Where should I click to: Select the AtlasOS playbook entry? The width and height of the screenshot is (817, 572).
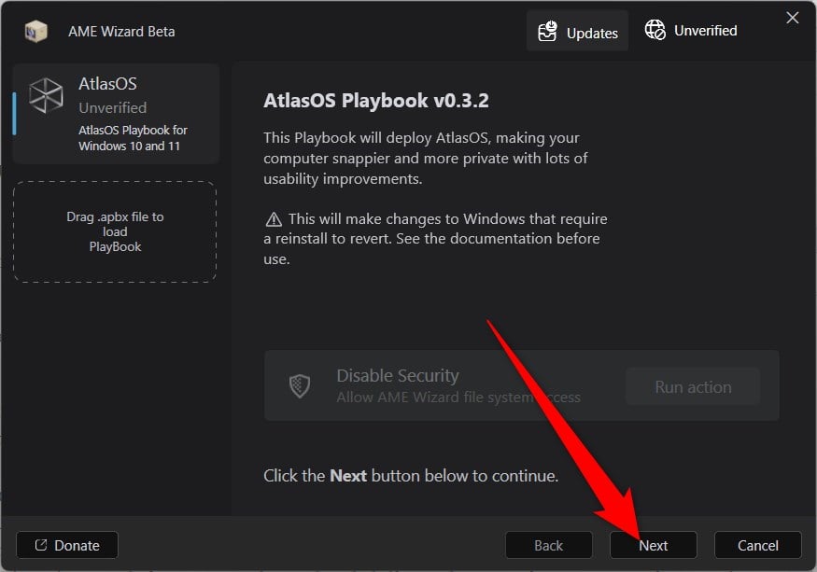click(115, 112)
